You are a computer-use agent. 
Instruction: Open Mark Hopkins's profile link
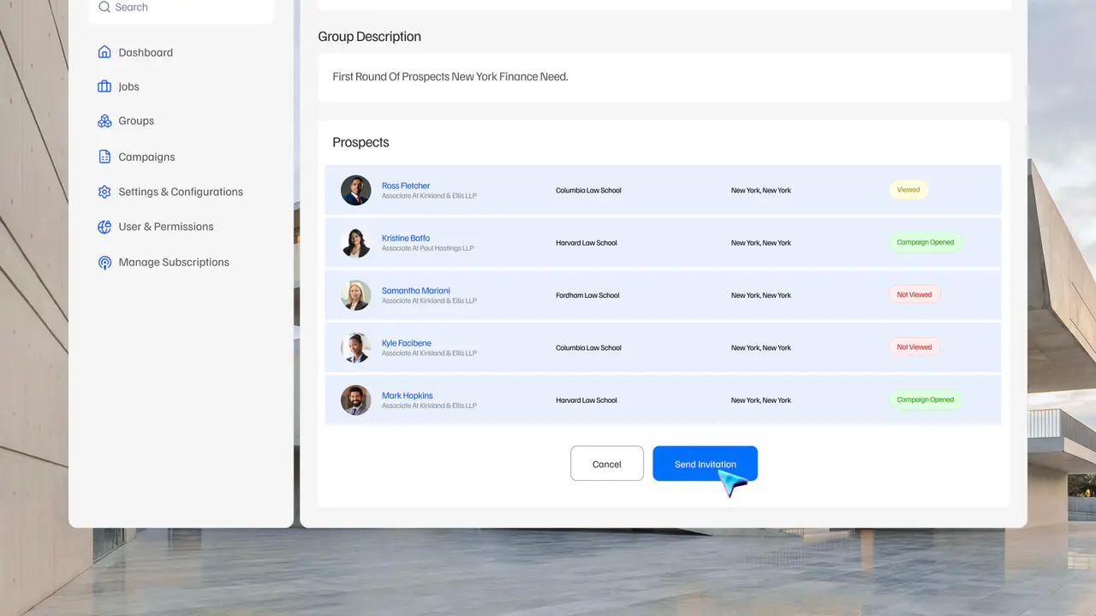pyautogui.click(x=408, y=396)
